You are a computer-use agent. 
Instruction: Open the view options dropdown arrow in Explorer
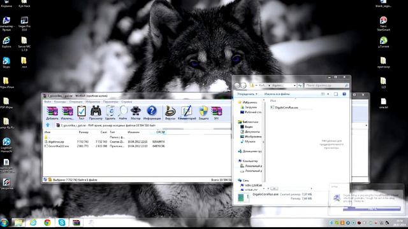point(328,94)
